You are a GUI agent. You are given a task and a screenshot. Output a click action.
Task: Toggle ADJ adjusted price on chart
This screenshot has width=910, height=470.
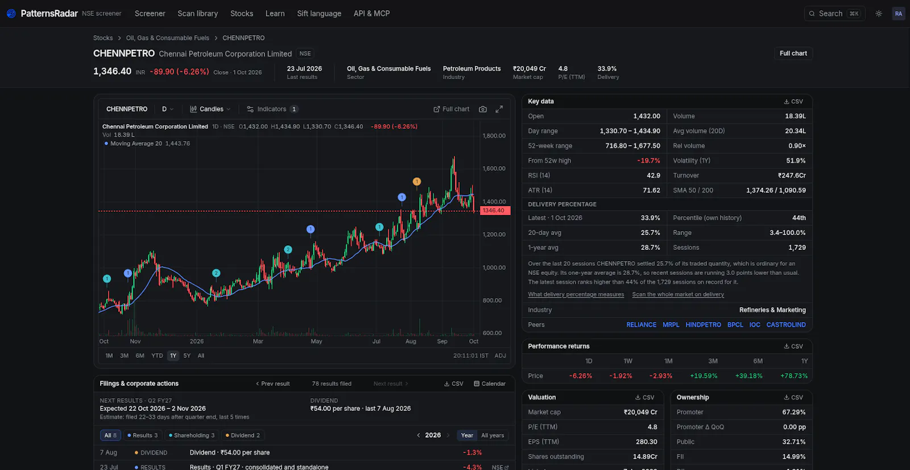tap(500, 356)
